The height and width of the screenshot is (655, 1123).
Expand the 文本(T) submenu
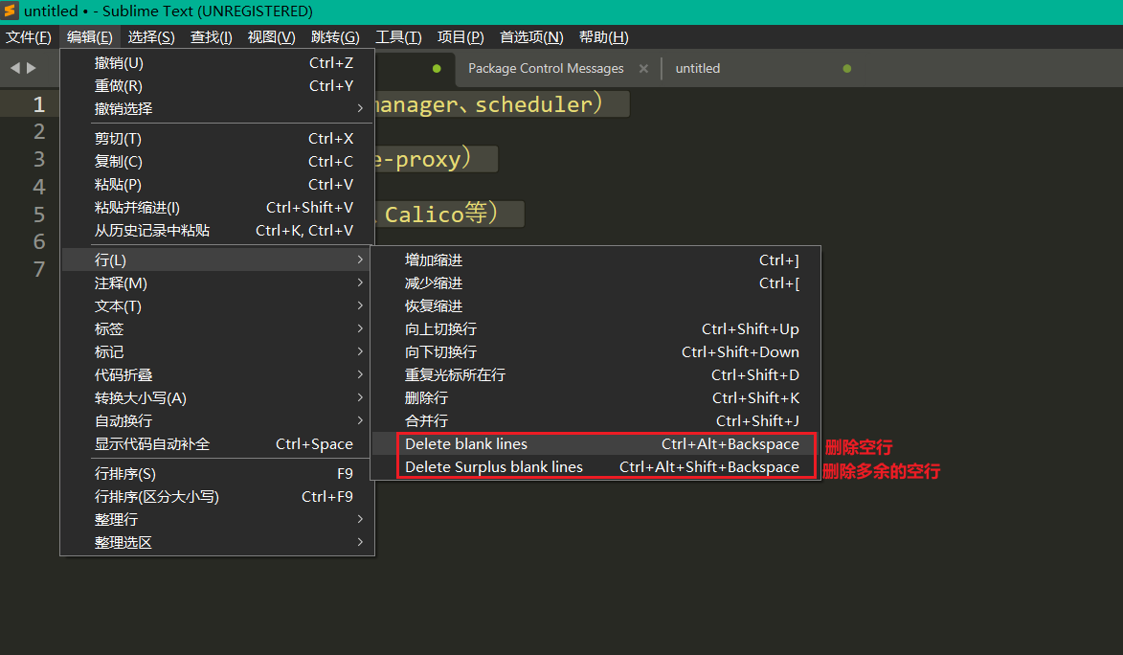(x=217, y=306)
